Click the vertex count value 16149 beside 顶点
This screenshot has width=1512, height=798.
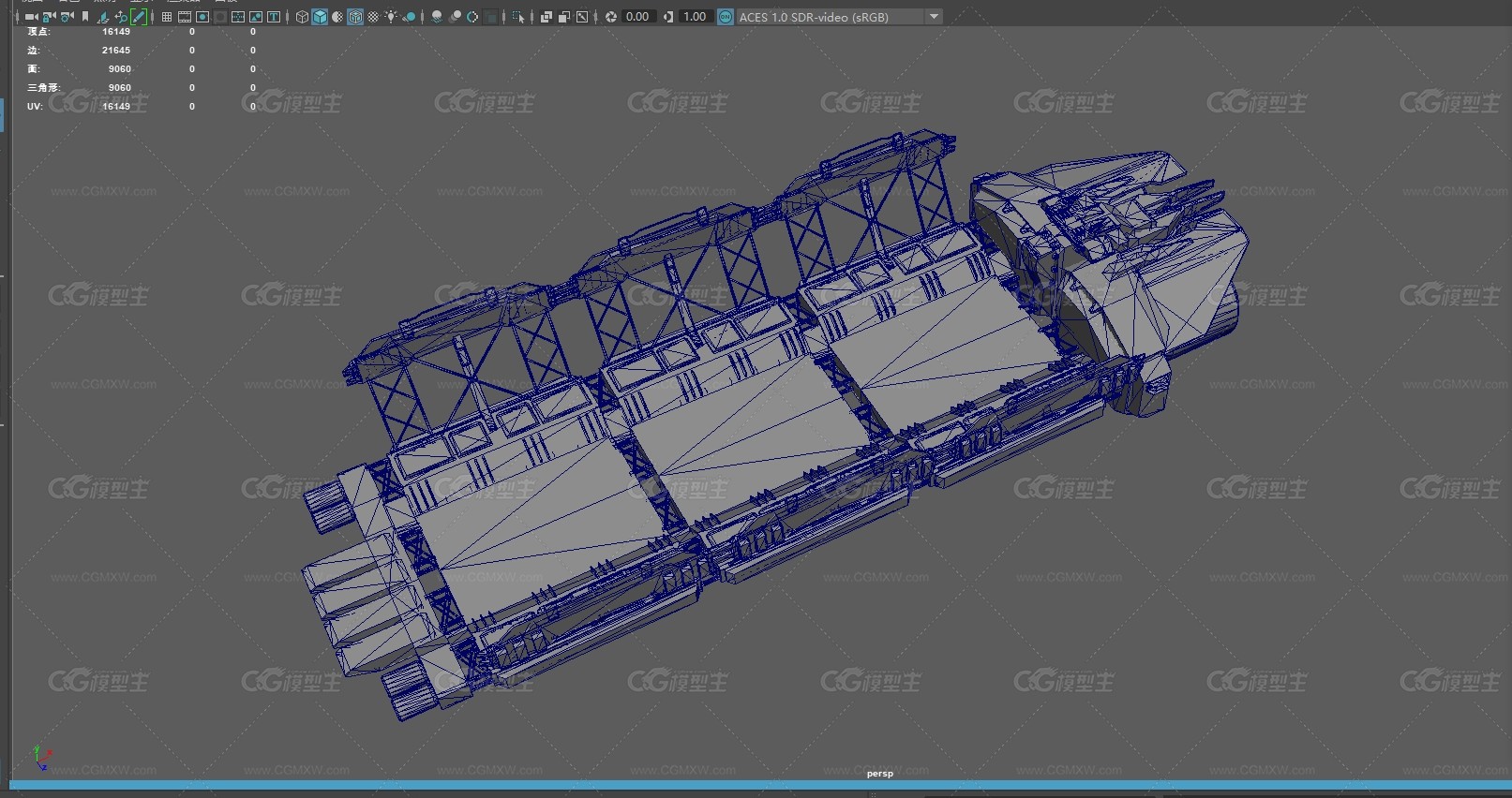pos(116,32)
